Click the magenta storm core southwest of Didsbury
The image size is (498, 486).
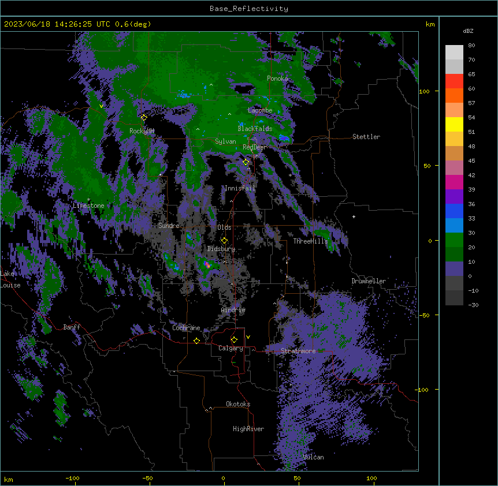coord(207,264)
